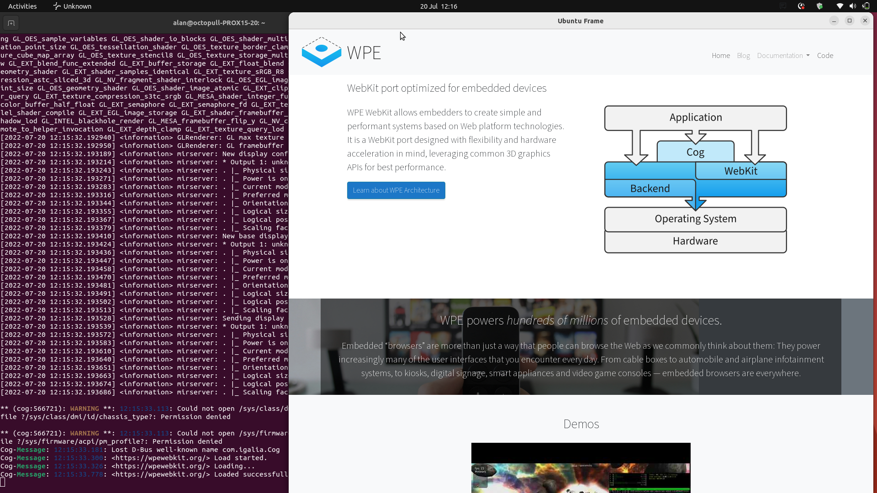Click the battery charging icon
The height and width of the screenshot is (493, 877).
coord(866,6)
